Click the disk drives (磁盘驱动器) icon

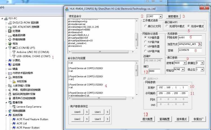coord(10,35)
